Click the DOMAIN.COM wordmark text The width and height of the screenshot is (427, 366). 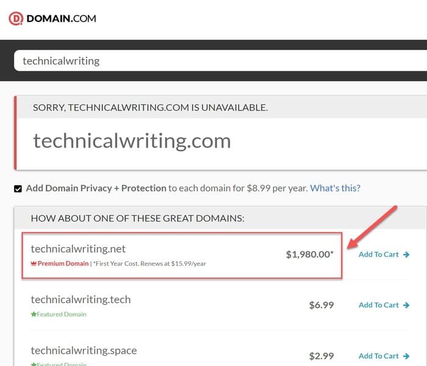61,18
